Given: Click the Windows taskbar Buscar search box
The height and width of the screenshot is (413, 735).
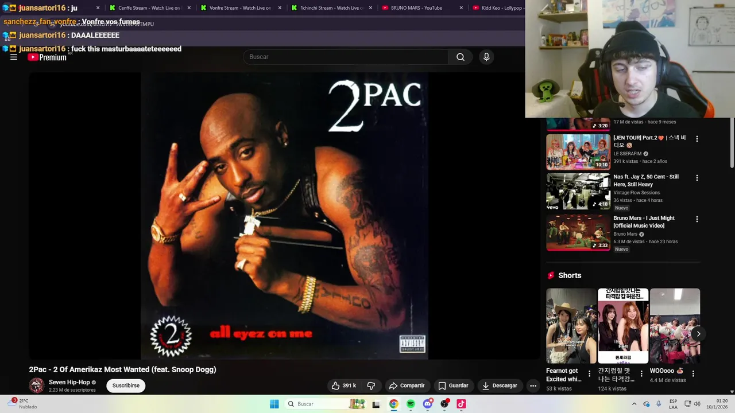Looking at the screenshot, I should 325,404.
